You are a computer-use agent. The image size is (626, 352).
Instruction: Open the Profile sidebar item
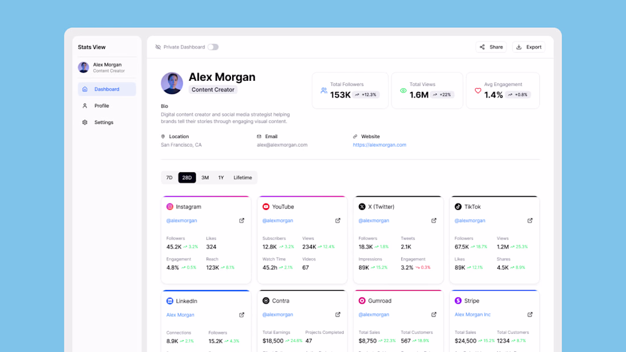pos(106,106)
